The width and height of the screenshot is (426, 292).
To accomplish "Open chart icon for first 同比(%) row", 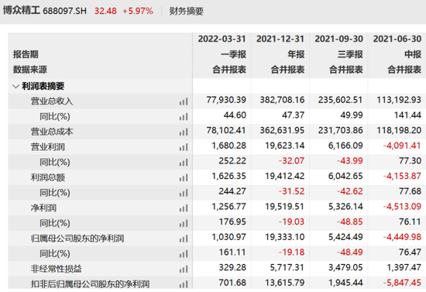I will [184, 117].
